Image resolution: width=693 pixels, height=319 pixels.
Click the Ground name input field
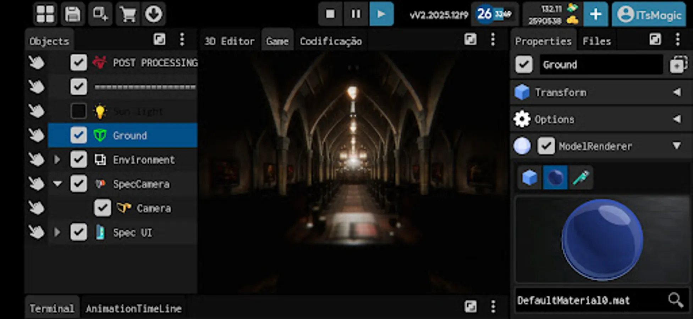click(x=601, y=65)
